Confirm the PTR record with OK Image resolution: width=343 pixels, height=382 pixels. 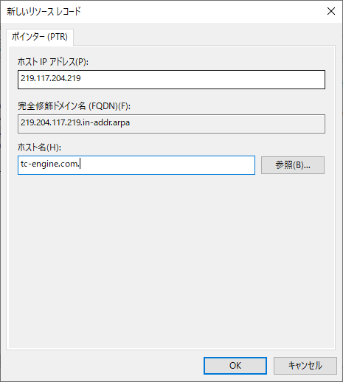point(235,366)
